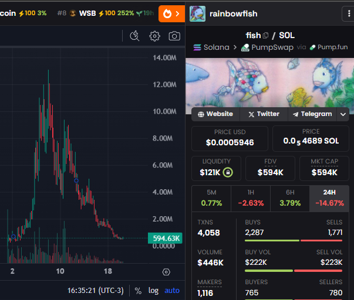Click the Solana chain logo

[197, 47]
